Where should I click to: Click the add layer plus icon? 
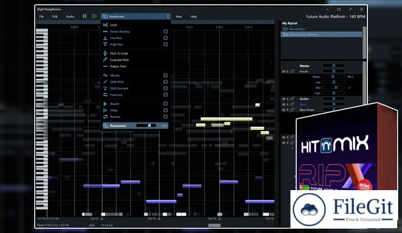coord(292,148)
